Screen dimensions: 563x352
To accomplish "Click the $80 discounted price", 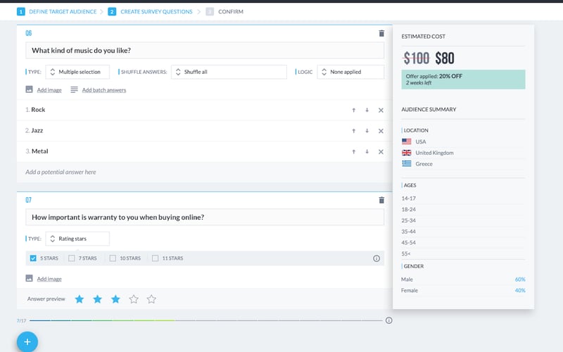I will click(x=445, y=58).
